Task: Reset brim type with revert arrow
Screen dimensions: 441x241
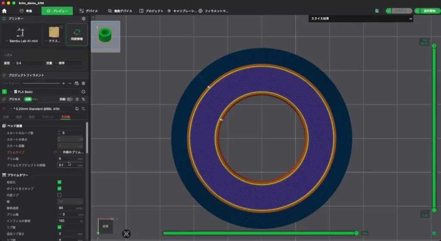Action: click(x=55, y=153)
